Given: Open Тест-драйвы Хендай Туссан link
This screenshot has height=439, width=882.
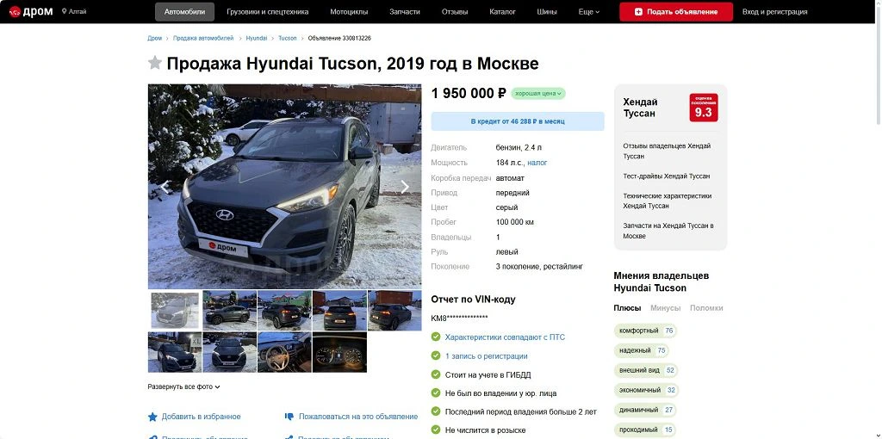Looking at the screenshot, I should click(x=667, y=176).
